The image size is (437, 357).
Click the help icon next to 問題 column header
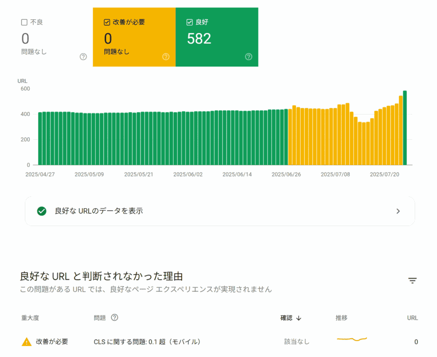(115, 317)
